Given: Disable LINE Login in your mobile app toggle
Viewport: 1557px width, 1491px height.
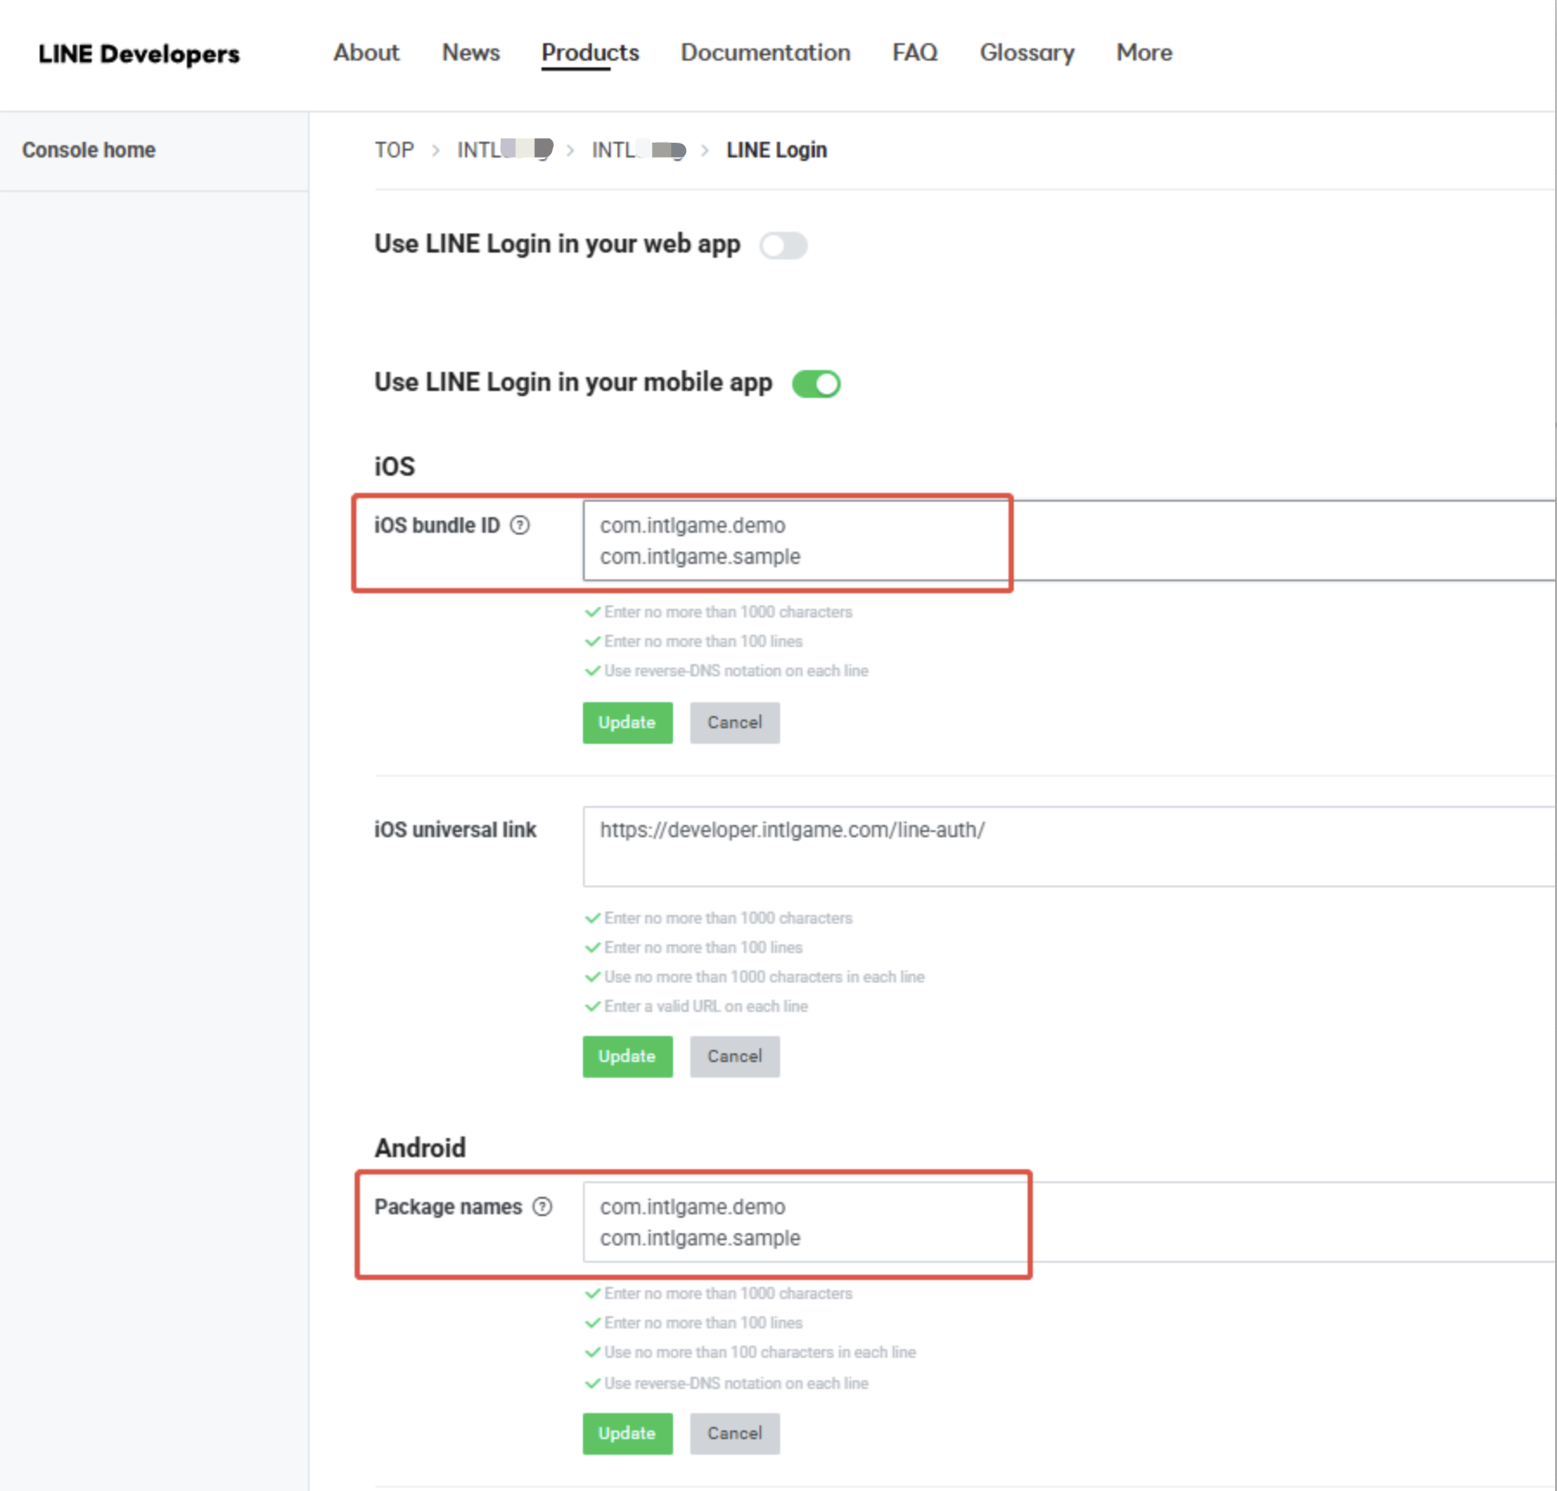Looking at the screenshot, I should click(817, 383).
